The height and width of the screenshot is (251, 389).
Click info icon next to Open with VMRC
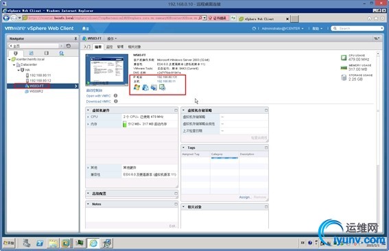coord(116,96)
